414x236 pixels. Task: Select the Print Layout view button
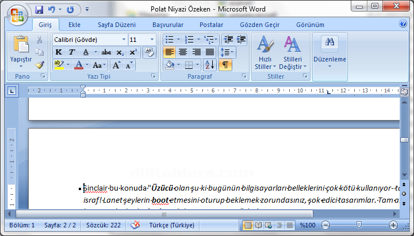coord(248,225)
